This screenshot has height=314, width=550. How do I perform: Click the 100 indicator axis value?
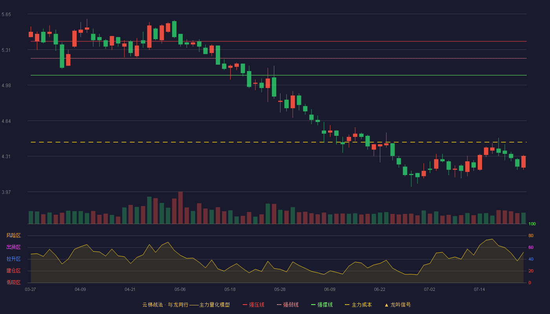[532, 224]
